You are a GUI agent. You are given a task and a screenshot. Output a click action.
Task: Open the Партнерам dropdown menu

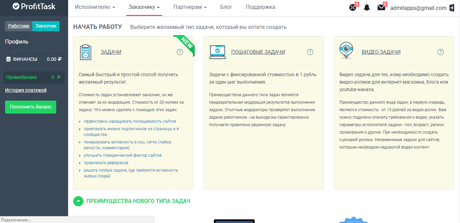(x=190, y=7)
